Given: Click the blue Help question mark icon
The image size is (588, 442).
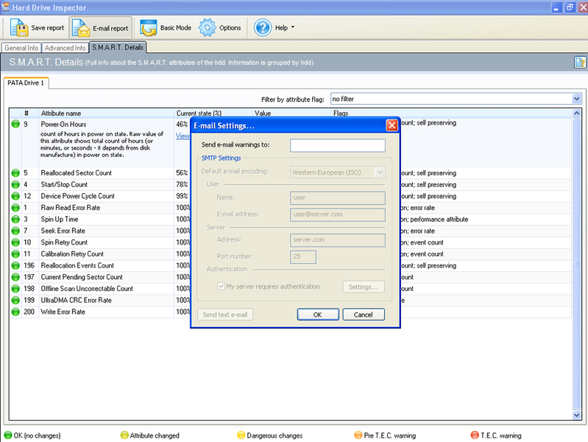Looking at the screenshot, I should point(263,28).
